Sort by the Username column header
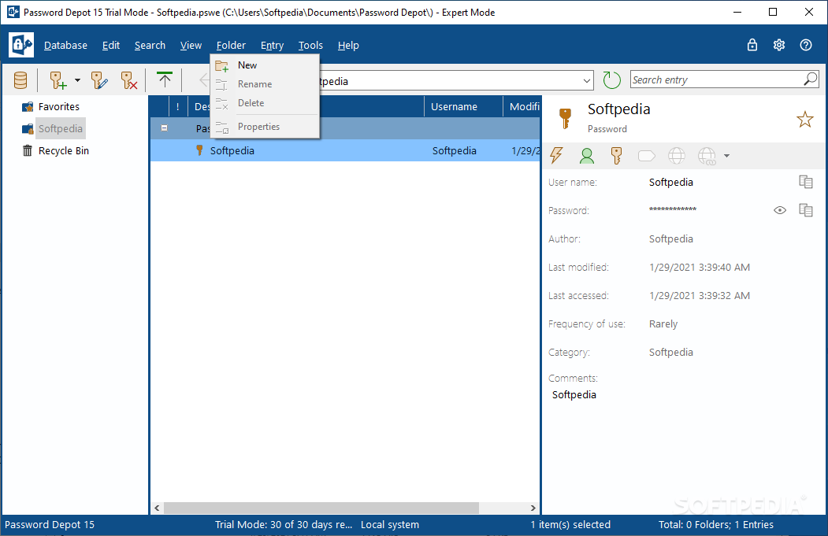 tap(463, 106)
